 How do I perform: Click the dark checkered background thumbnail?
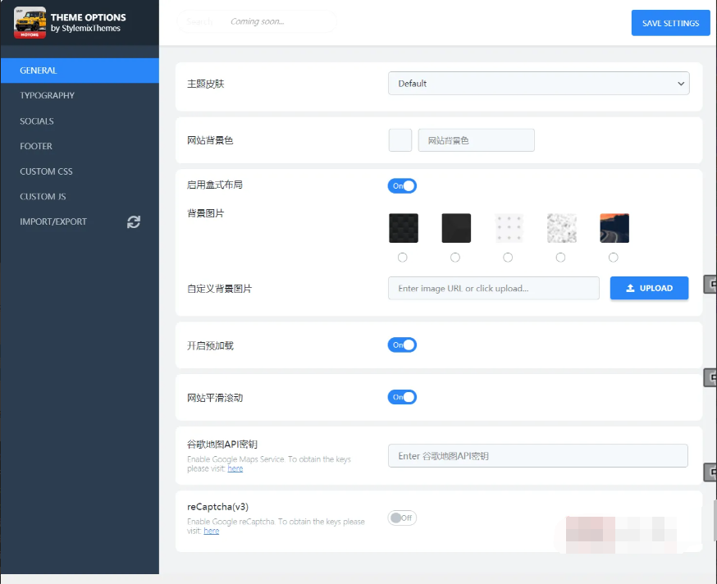click(x=404, y=228)
